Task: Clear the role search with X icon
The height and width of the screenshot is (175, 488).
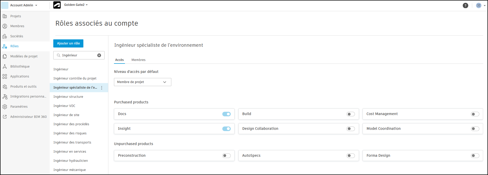Action: 99,55
